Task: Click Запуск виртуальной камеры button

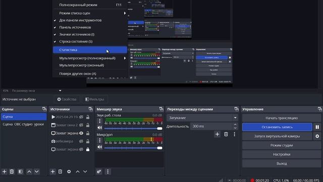Action: click(277, 136)
